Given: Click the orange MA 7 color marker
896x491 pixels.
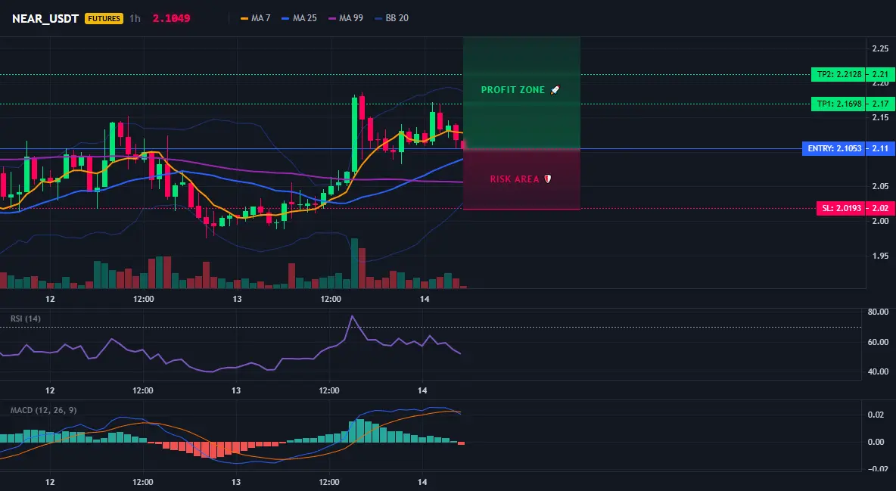Looking at the screenshot, I should point(244,18).
